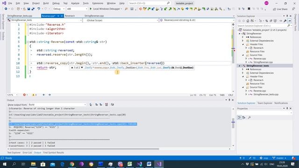Click the go to next message output icon
The image size is (299, 168).
(x=101, y=105)
